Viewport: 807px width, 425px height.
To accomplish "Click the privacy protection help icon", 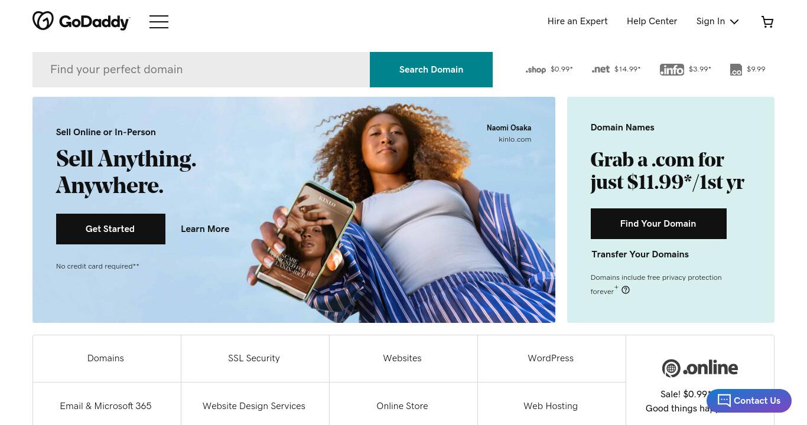I will point(626,290).
